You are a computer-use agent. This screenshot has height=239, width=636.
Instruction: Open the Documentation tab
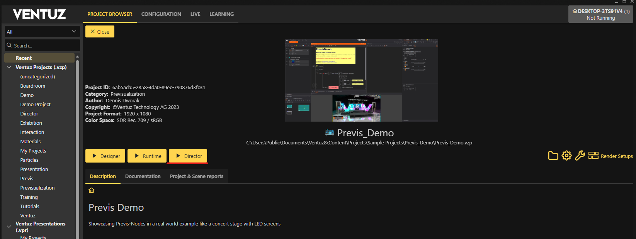143,176
